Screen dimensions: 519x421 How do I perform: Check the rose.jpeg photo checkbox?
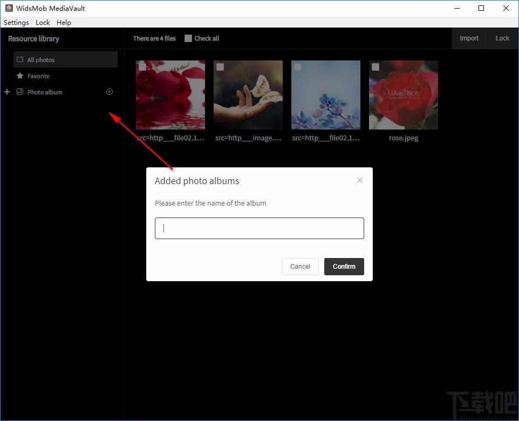pos(375,67)
